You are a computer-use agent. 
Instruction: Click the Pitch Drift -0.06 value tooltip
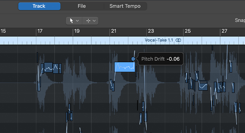click(x=160, y=59)
